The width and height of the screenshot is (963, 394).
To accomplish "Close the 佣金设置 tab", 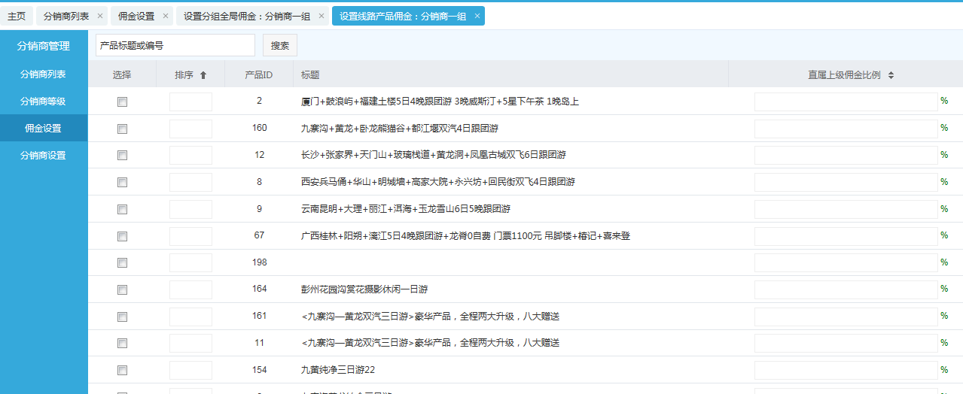I will coord(165,16).
